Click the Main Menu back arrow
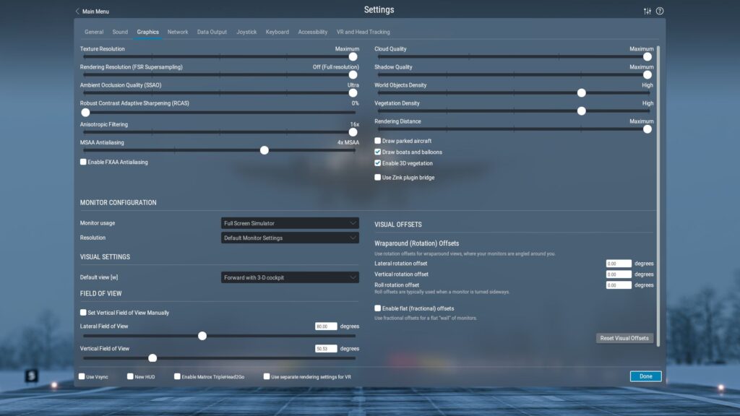This screenshot has width=740, height=416. (78, 12)
